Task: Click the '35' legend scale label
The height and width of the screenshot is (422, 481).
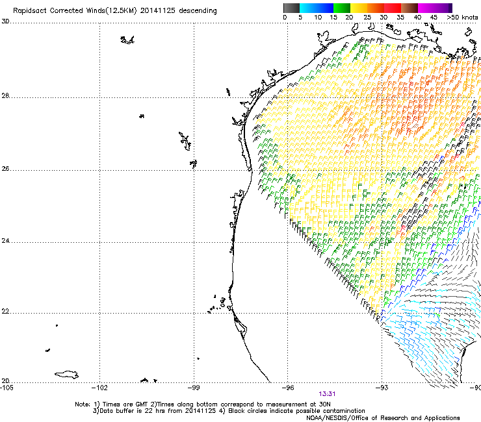Action: point(400,18)
